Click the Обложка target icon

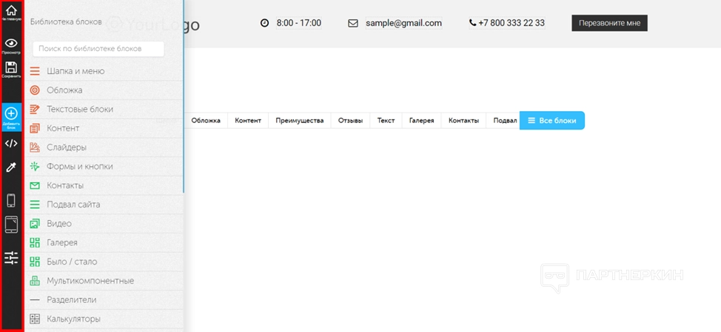point(35,90)
